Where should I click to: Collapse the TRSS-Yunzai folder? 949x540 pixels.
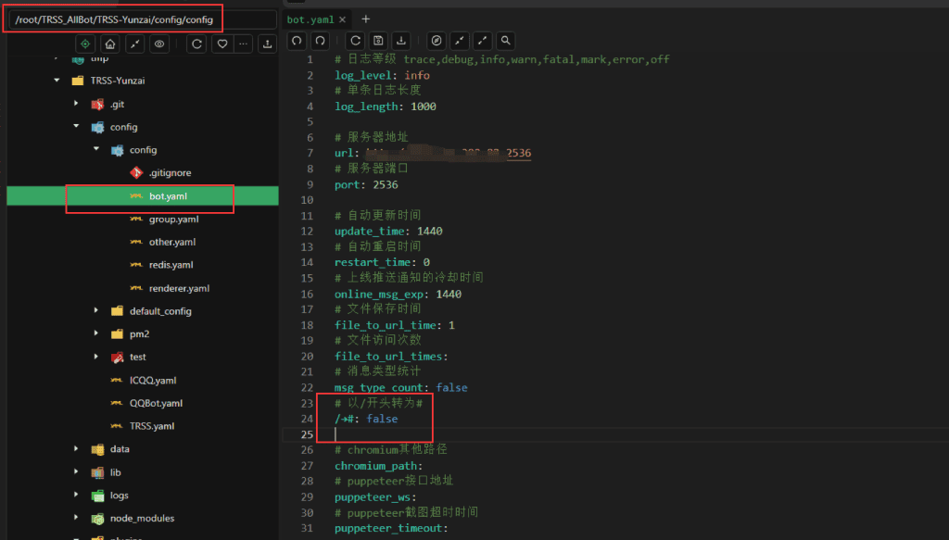point(57,81)
